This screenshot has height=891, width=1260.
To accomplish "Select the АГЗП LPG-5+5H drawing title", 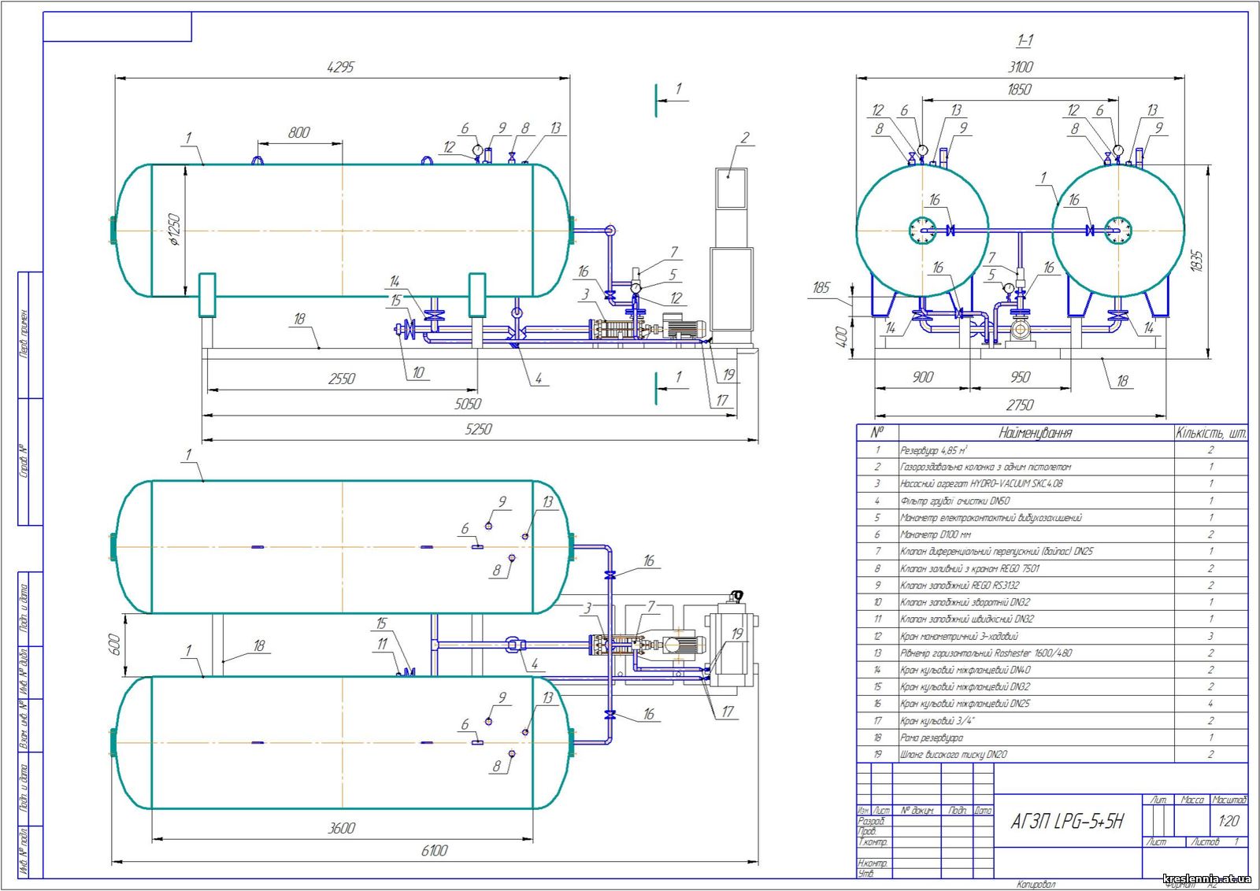I will [x=1067, y=822].
